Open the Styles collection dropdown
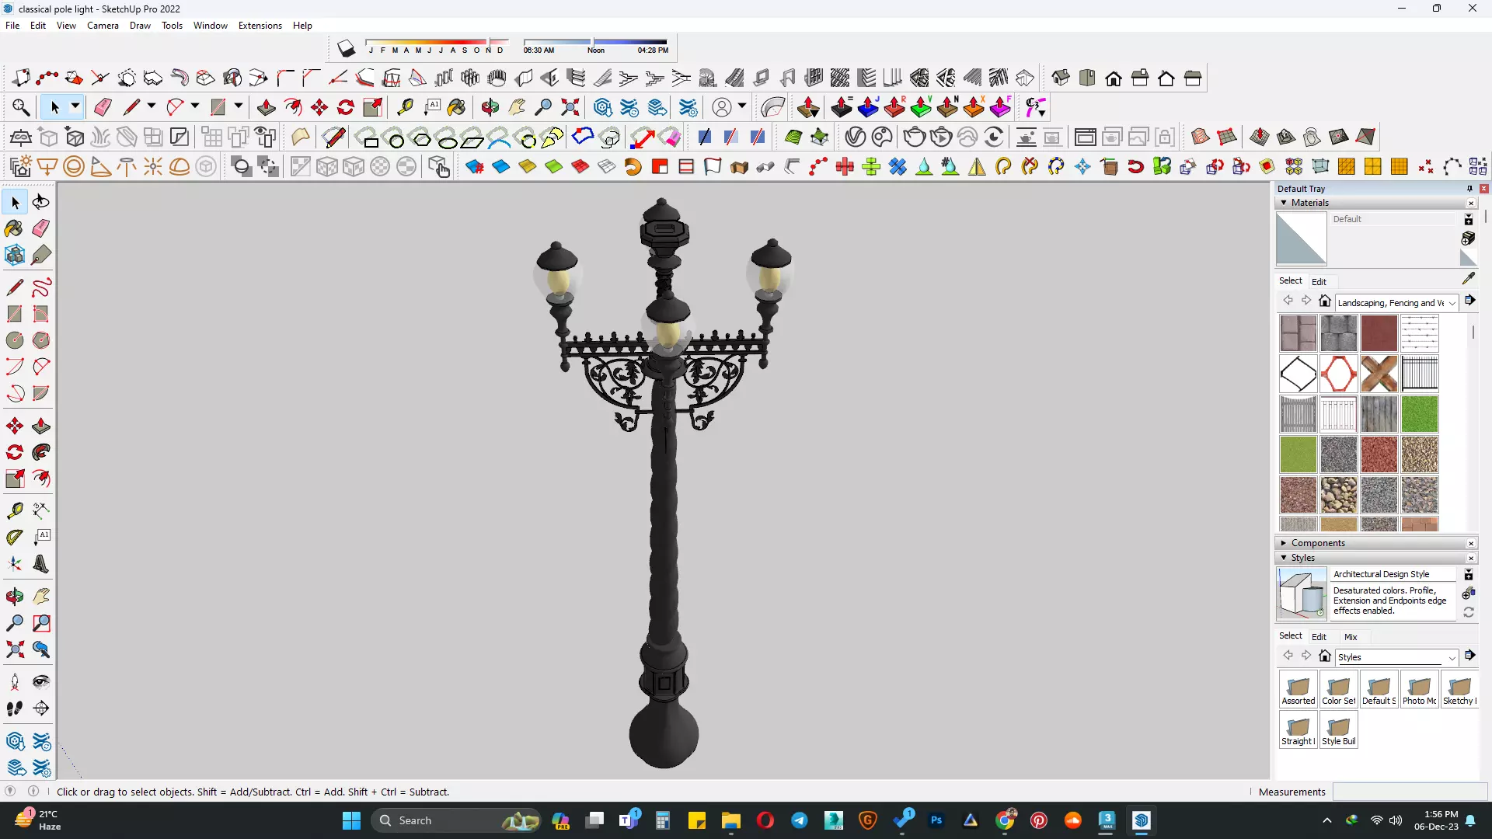Viewport: 1492px width, 839px height. (1452, 658)
